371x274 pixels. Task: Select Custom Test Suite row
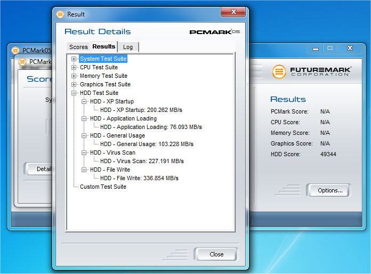click(103, 187)
